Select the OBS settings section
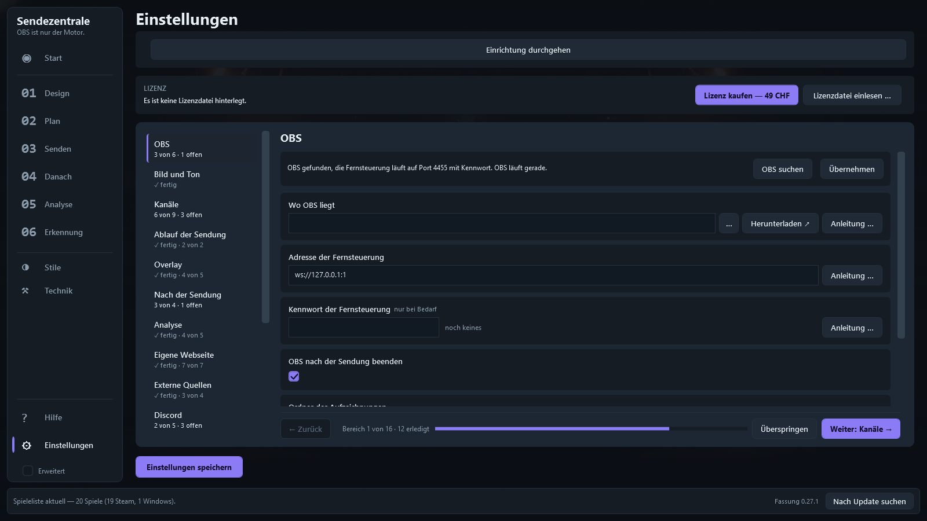 click(203, 149)
